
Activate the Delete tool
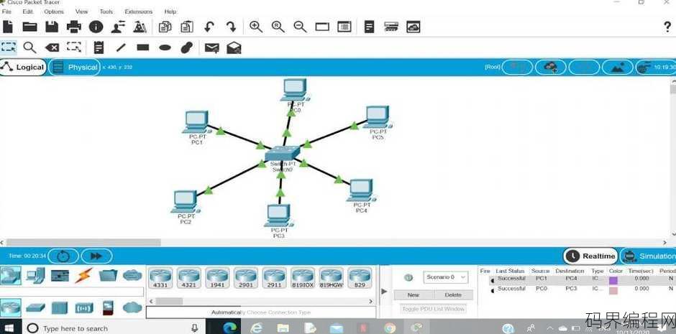(52, 47)
